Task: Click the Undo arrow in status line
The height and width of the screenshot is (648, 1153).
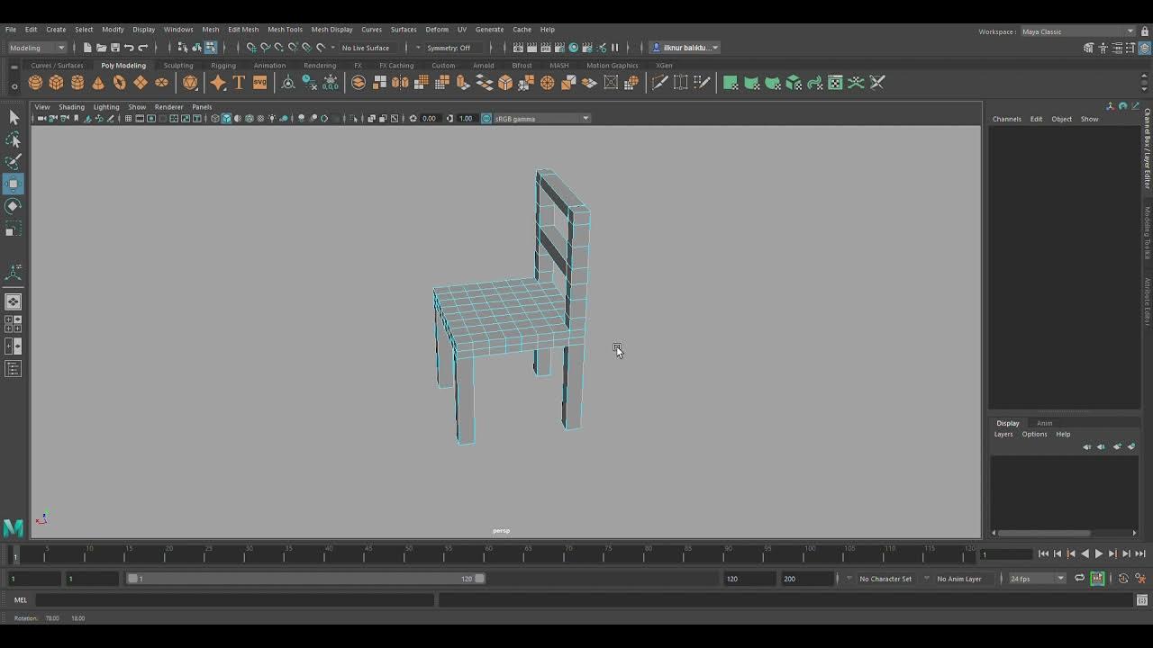Action: point(129,48)
